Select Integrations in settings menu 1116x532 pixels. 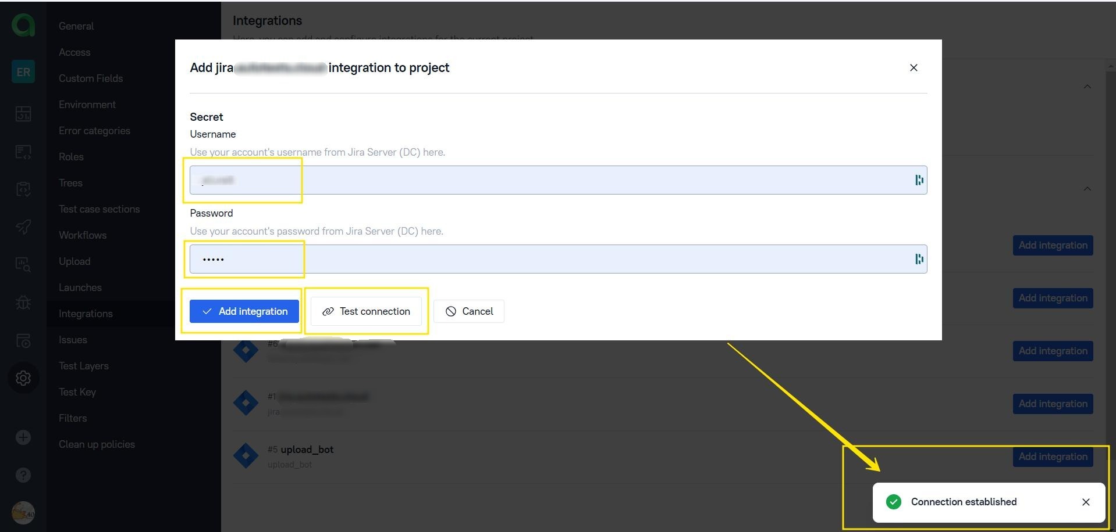tap(86, 314)
